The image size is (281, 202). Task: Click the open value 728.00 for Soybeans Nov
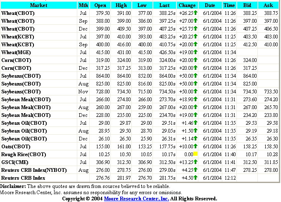(x=102, y=92)
